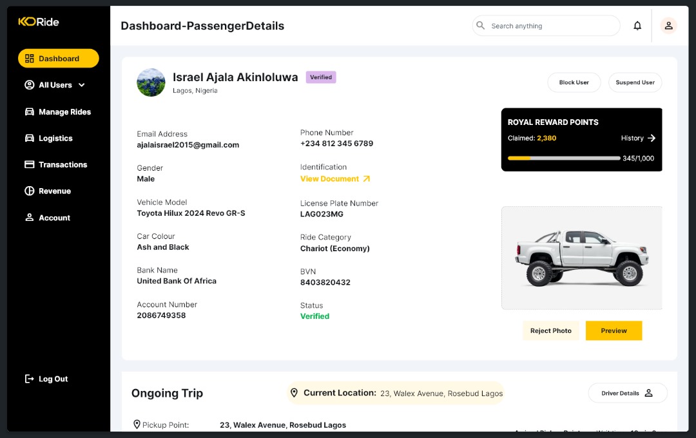
Task: Click the search anything input field
Action: pyautogui.click(x=546, y=26)
